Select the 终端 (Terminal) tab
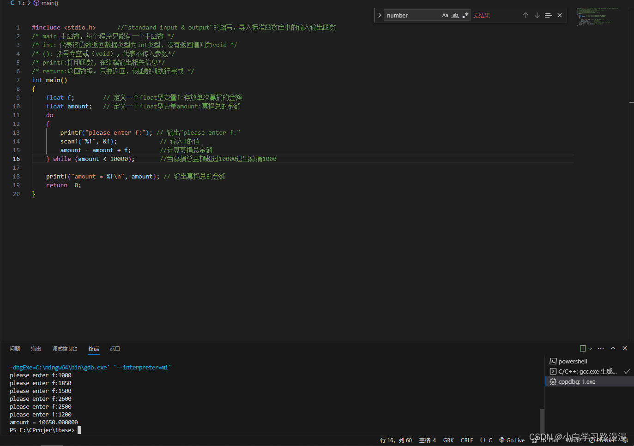The height and width of the screenshot is (446, 634). pyautogui.click(x=94, y=349)
